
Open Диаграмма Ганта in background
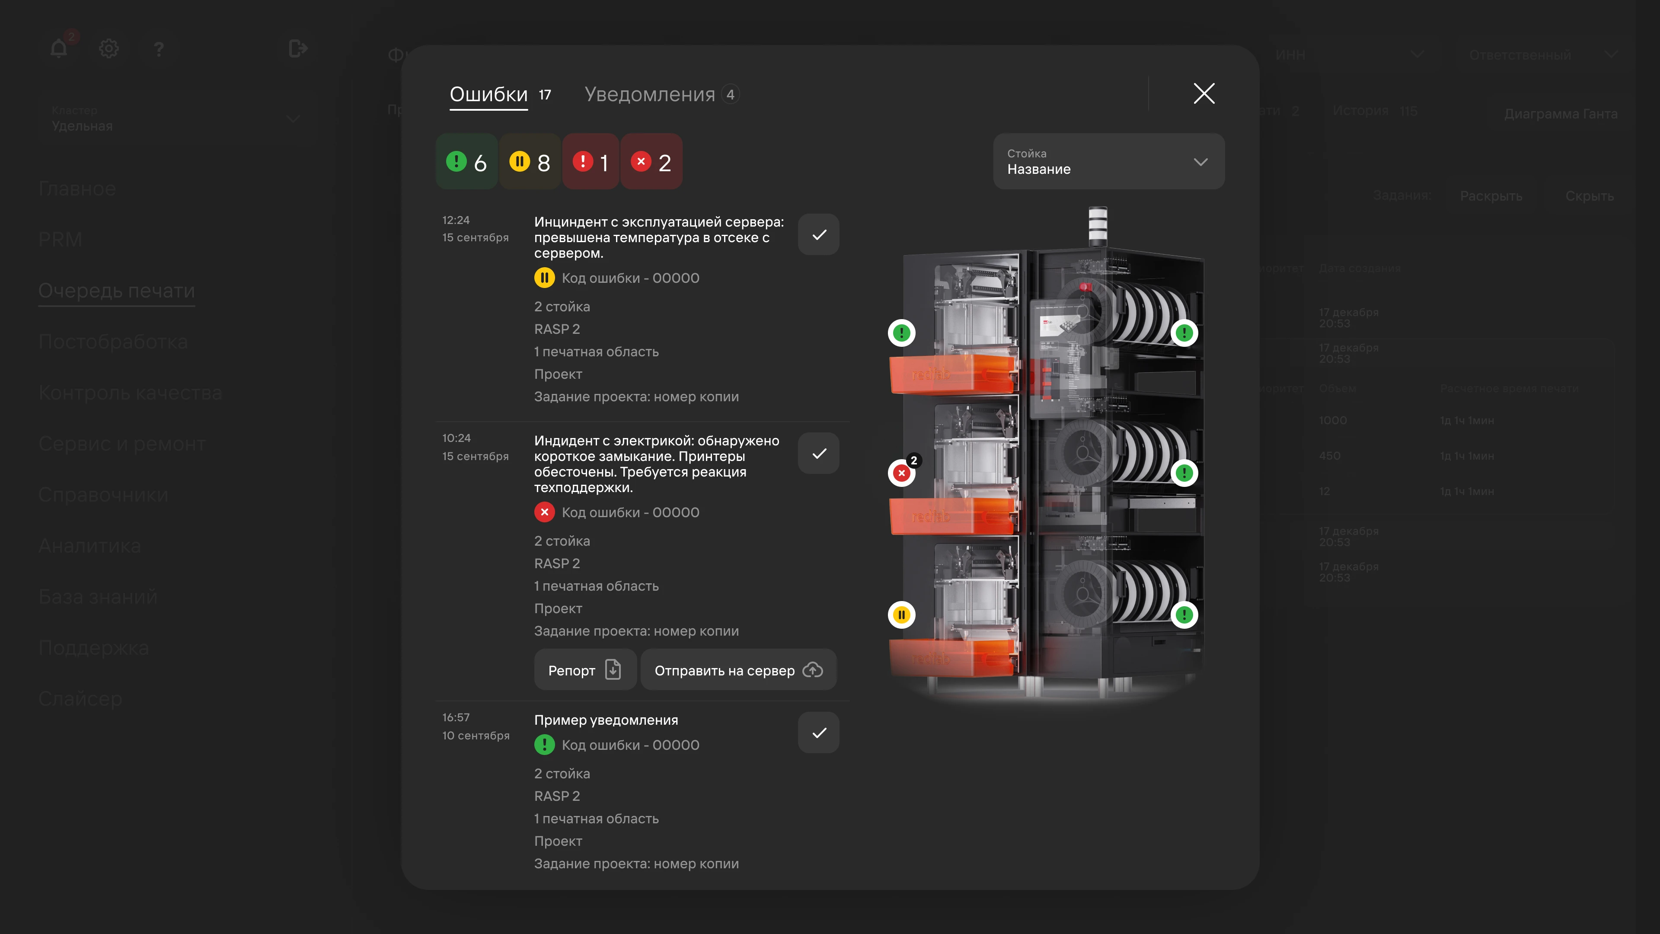coord(1560,114)
